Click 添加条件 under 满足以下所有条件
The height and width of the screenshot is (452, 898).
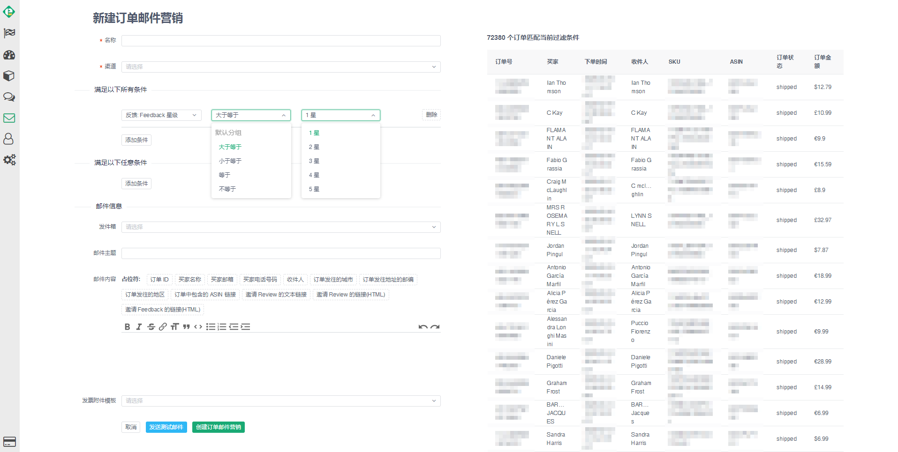[x=136, y=140]
